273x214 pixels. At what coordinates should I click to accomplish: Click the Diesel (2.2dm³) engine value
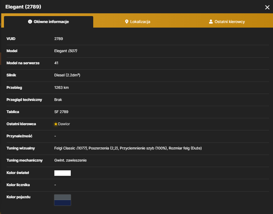coord(67,75)
